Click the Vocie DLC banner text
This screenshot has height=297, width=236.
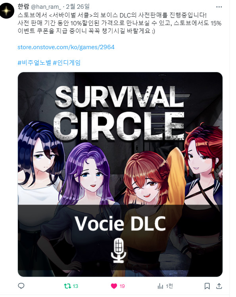tap(120, 223)
